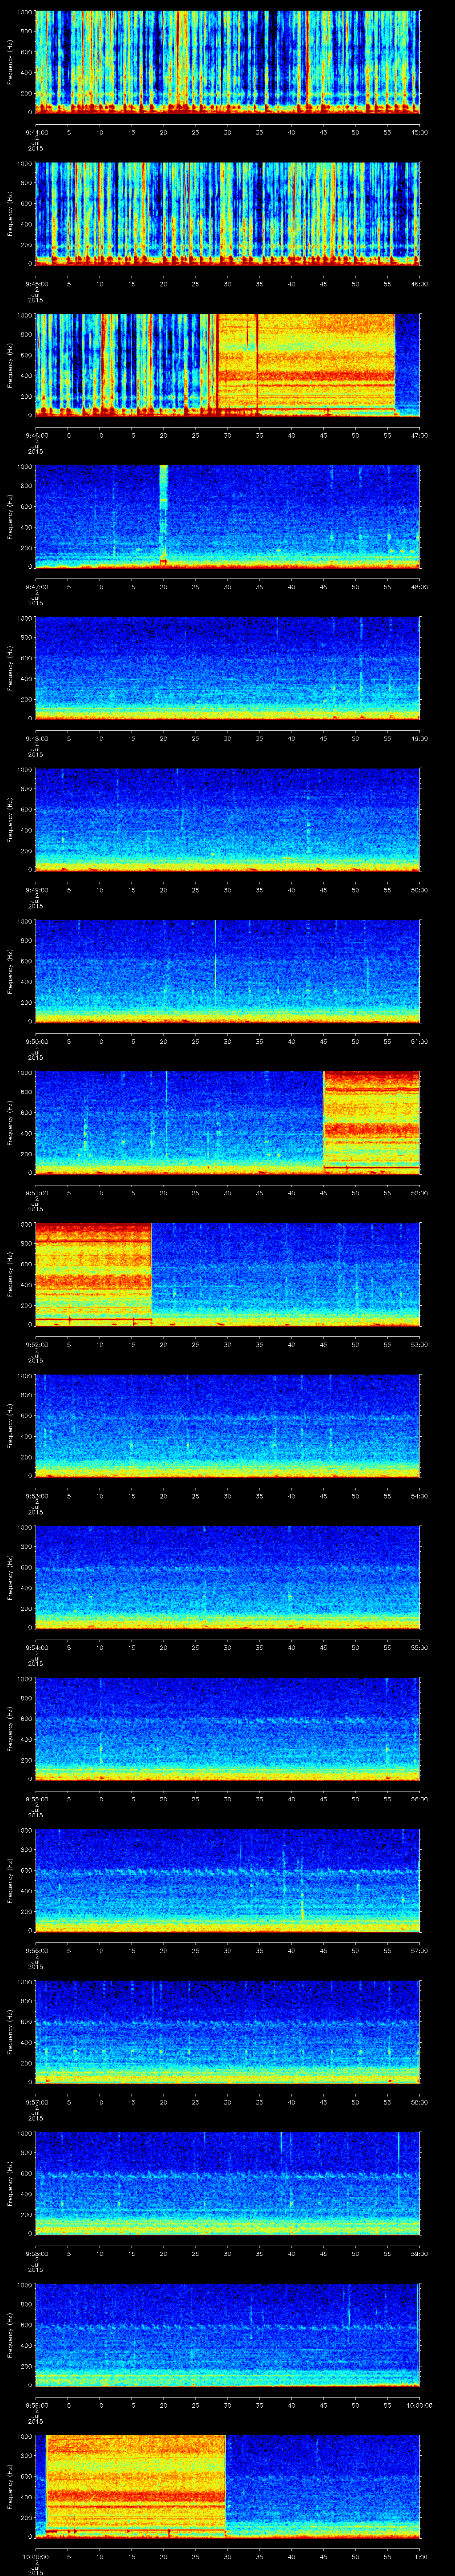Viewport: 455px width, 2576px height.
Task: Click the spectrogram panel starting at 9:54:00
Action: pos(227,1577)
